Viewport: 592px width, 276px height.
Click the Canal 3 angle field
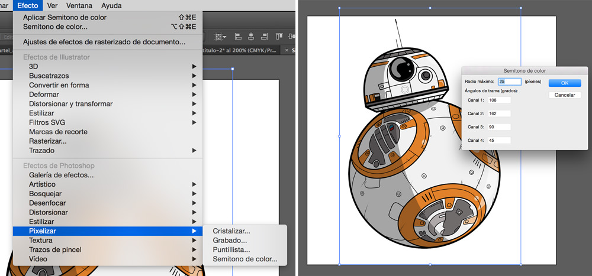pyautogui.click(x=499, y=127)
